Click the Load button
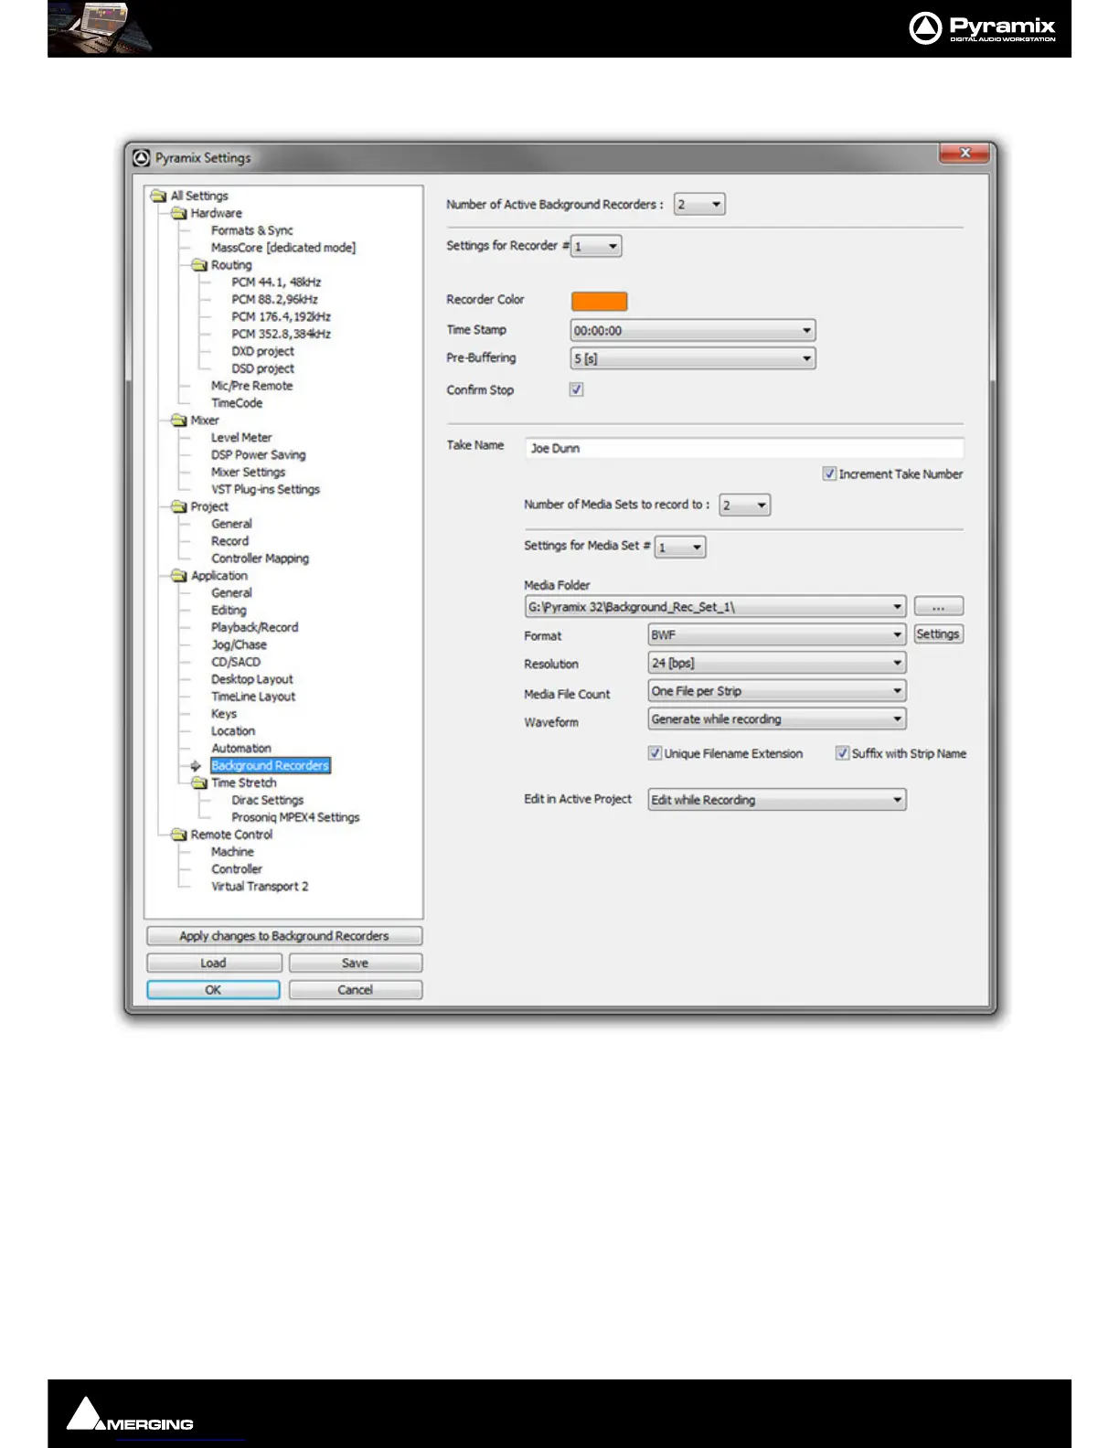 [214, 963]
